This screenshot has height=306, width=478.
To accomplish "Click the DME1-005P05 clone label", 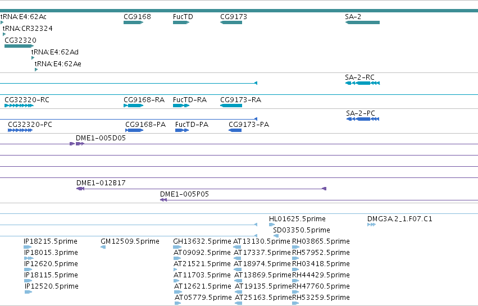I will pos(184,194).
